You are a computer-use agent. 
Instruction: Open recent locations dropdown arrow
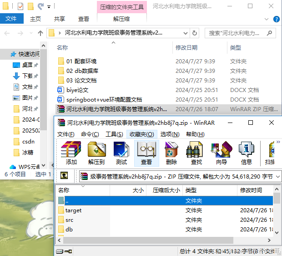(x=31, y=33)
